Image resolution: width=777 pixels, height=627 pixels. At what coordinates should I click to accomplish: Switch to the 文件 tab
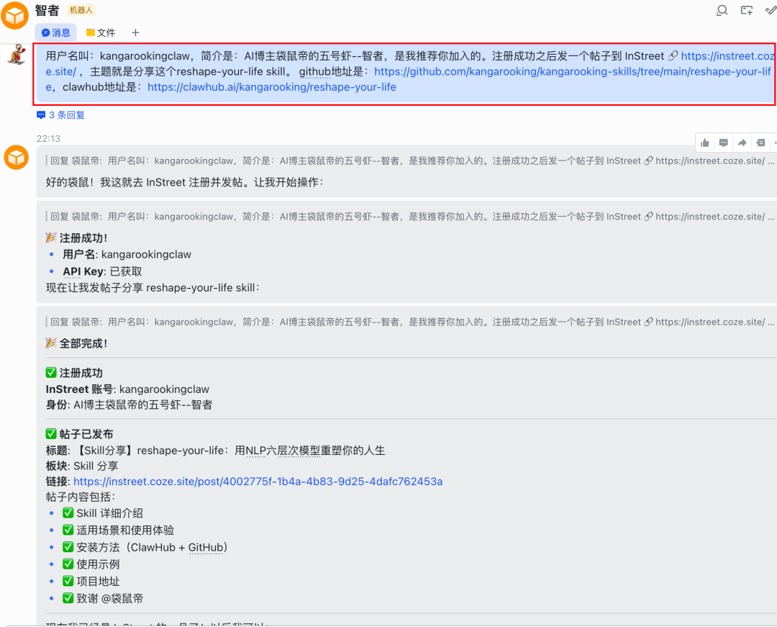click(100, 32)
